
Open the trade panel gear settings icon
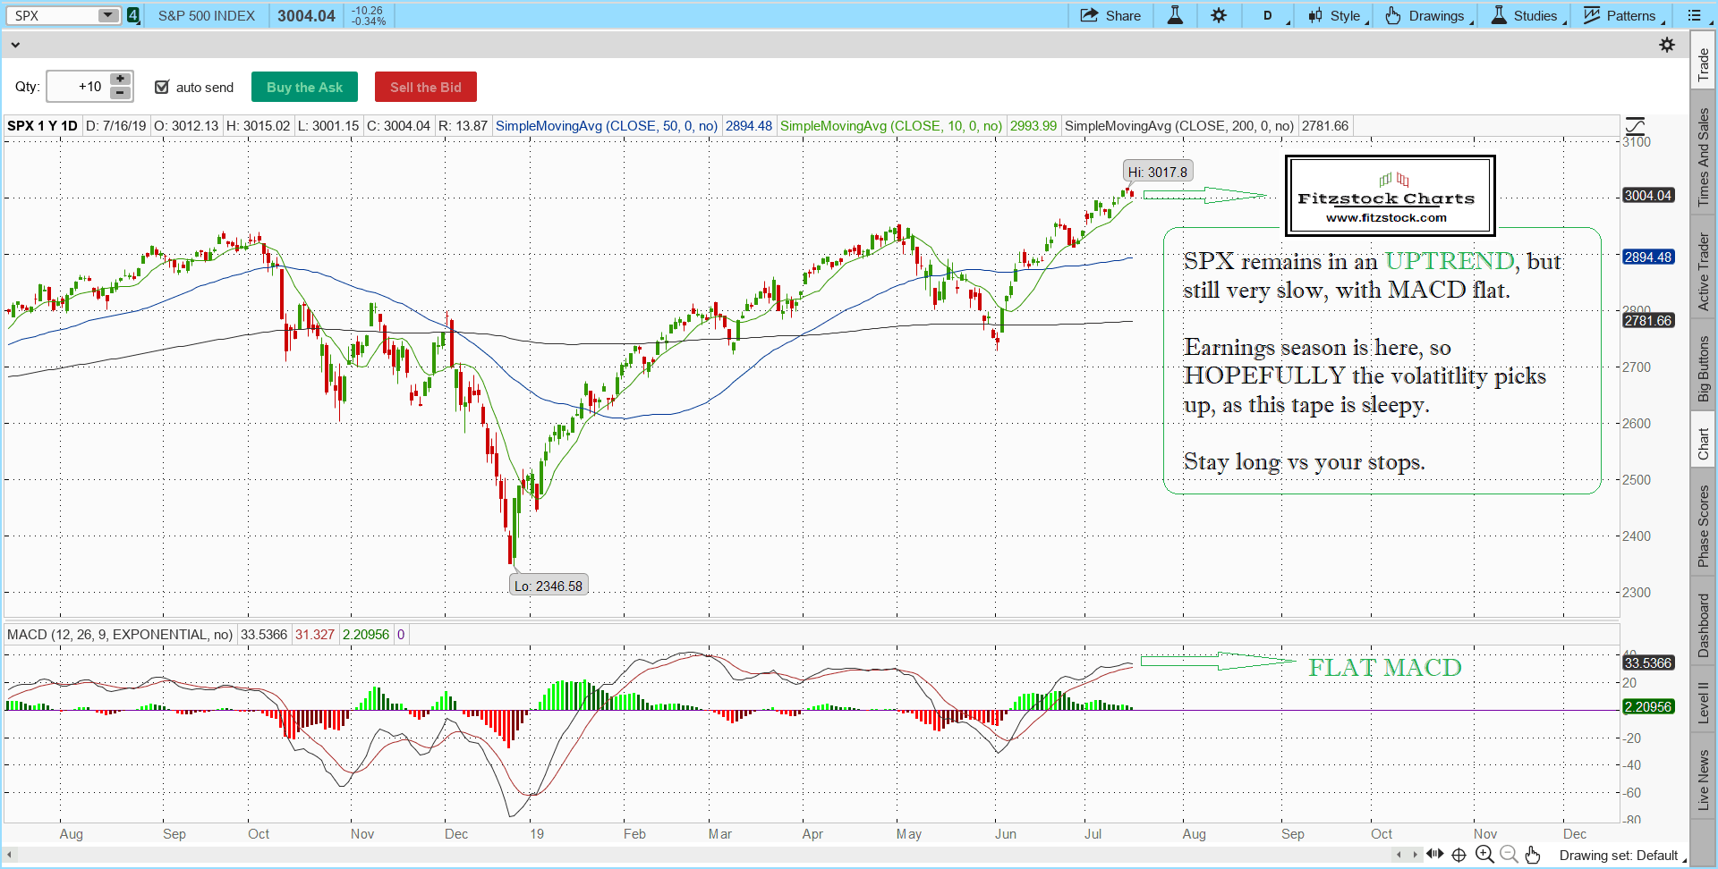[1667, 45]
